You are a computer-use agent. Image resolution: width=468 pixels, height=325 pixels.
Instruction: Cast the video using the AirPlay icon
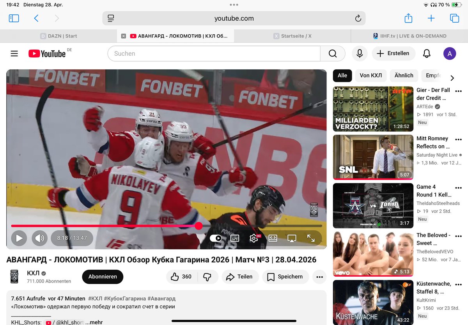pos(292,238)
